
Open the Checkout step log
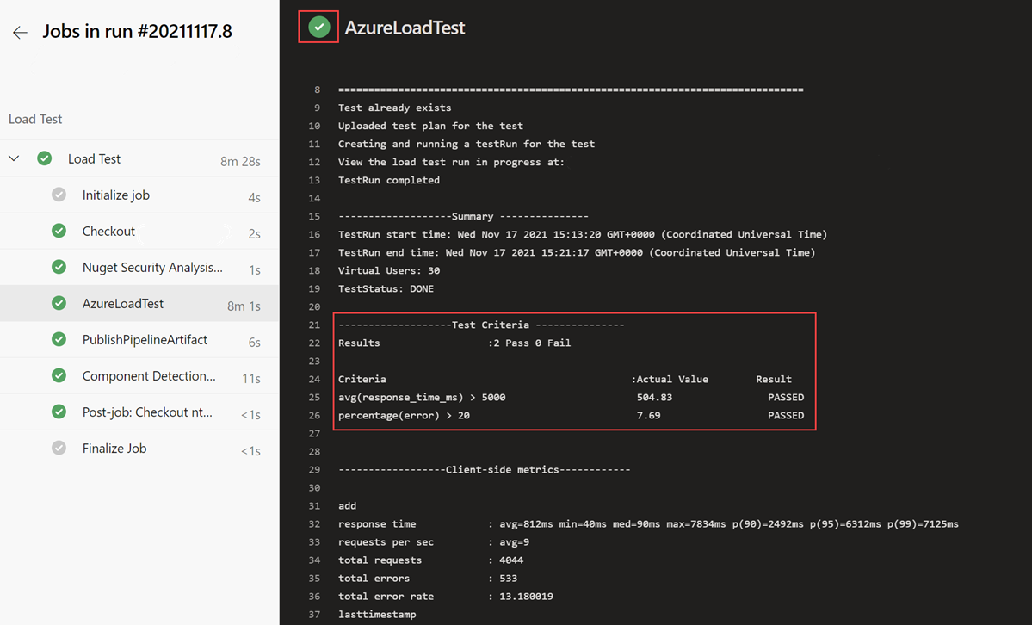click(x=108, y=231)
